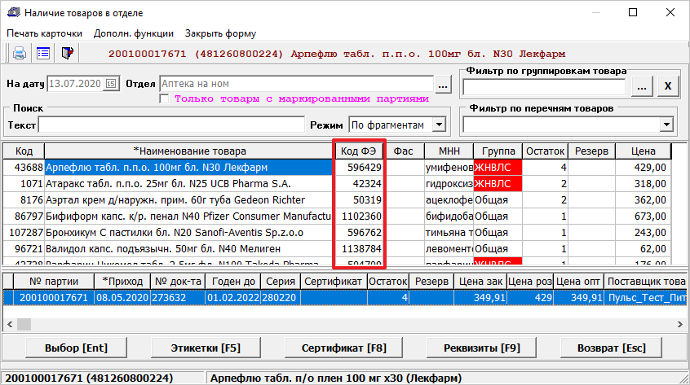
Task: Click the application icon in title bar
Action: [x=12, y=13]
